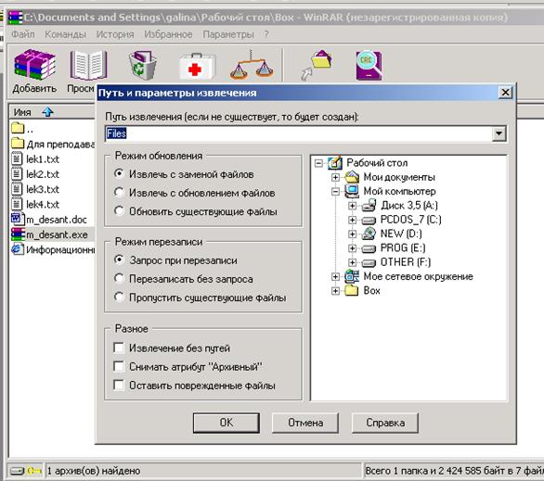The height and width of the screenshot is (481, 544).
Task: Select the lek2.txt file icon
Action: tap(17, 173)
